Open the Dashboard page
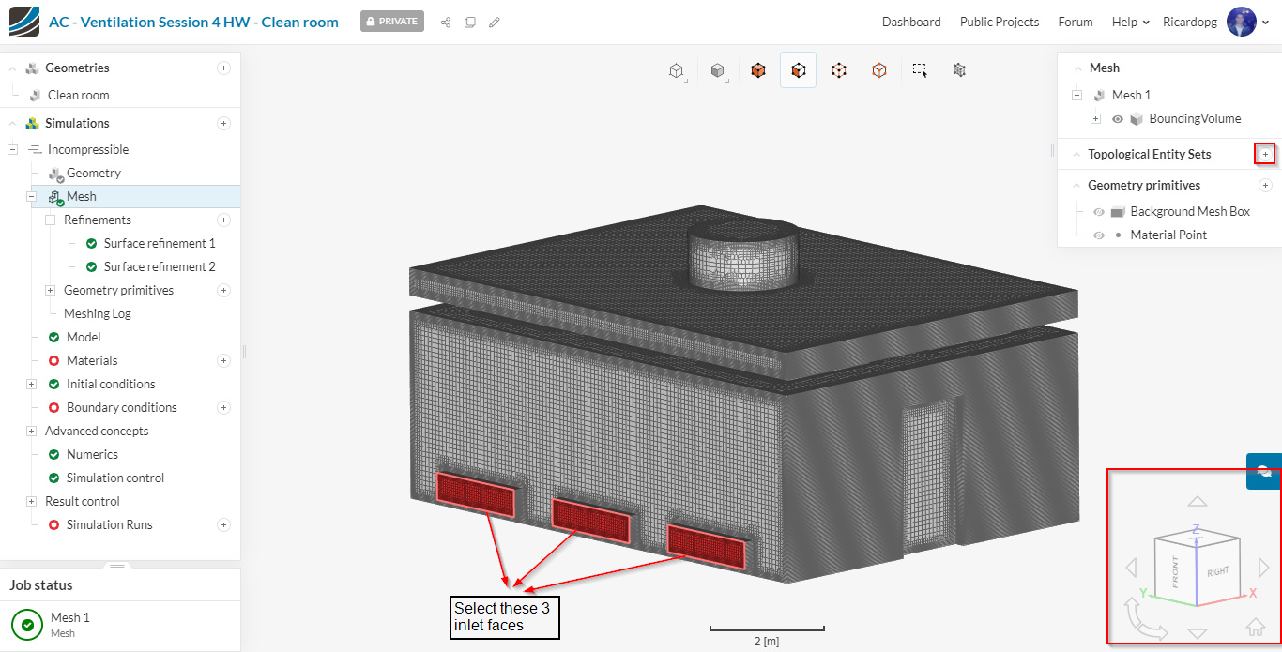The height and width of the screenshot is (652, 1282). coord(910,22)
